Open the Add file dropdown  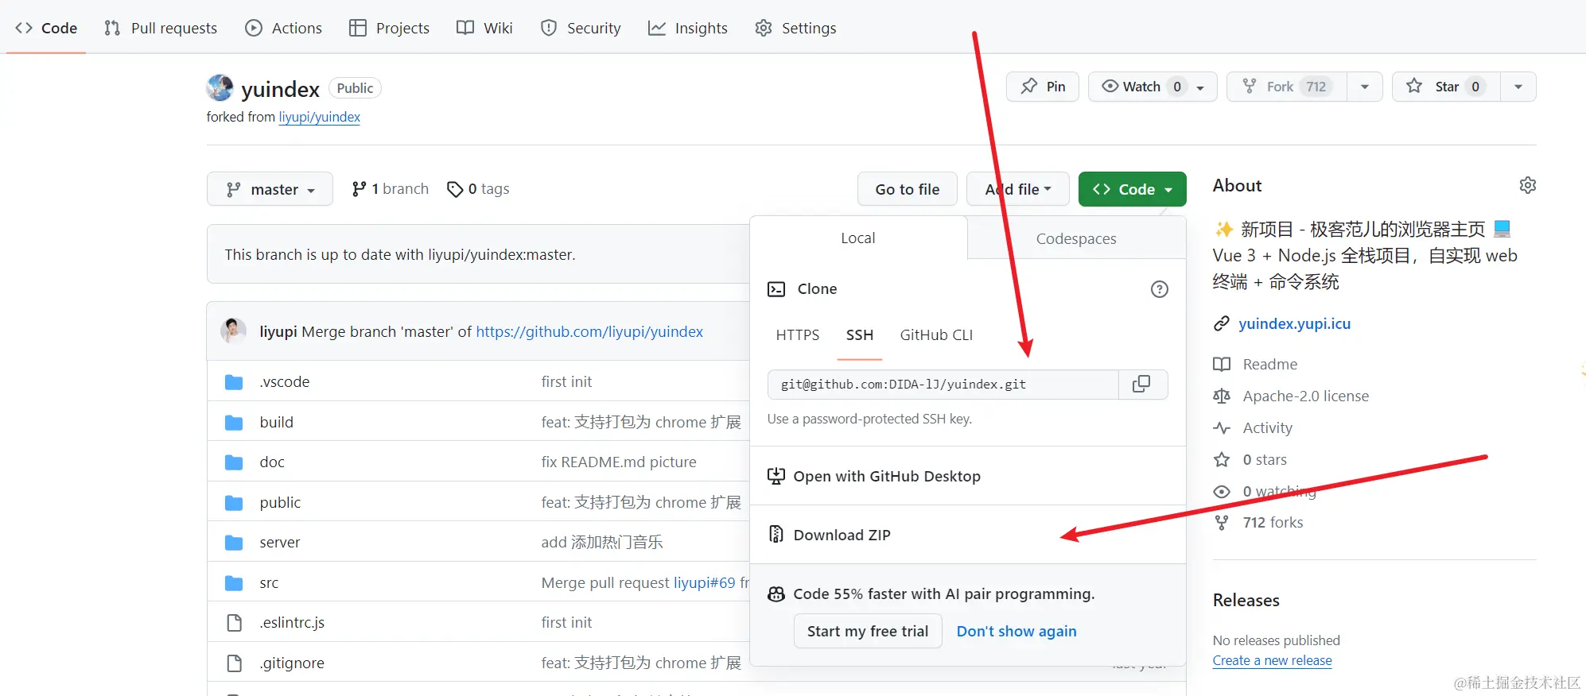[x=1018, y=189]
